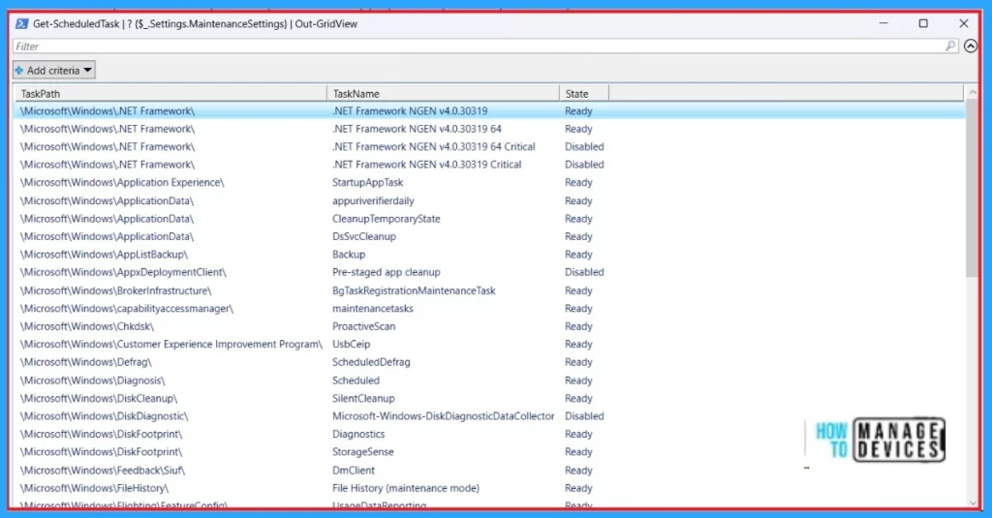The height and width of the screenshot is (518, 992).
Task: Select the appuriverifierdaily task
Action: [373, 200]
